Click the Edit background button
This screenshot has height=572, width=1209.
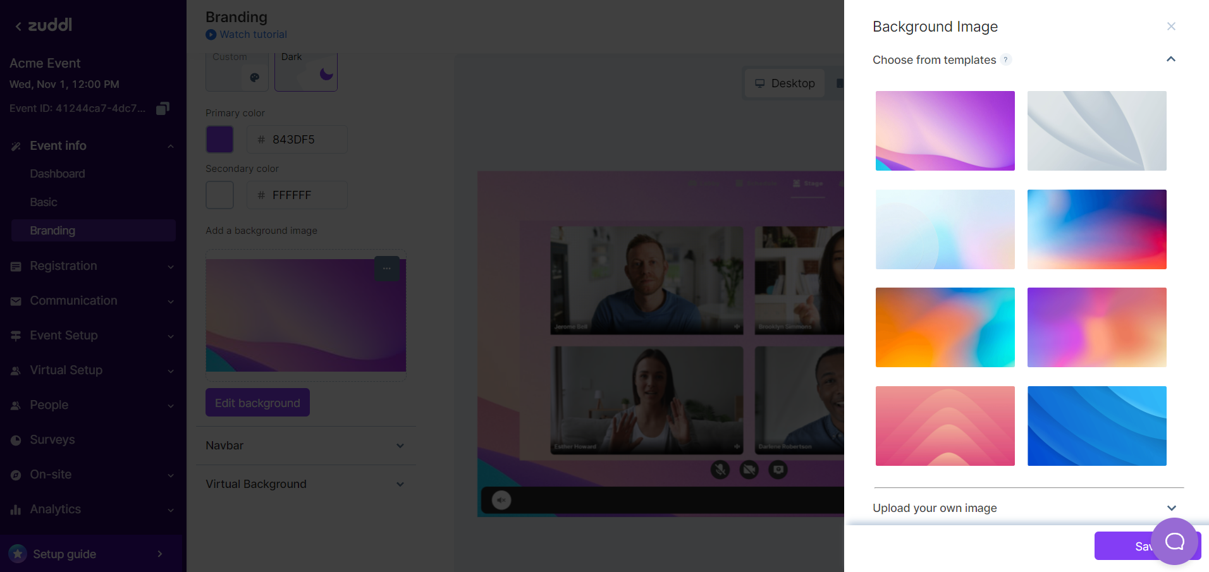[x=257, y=403]
